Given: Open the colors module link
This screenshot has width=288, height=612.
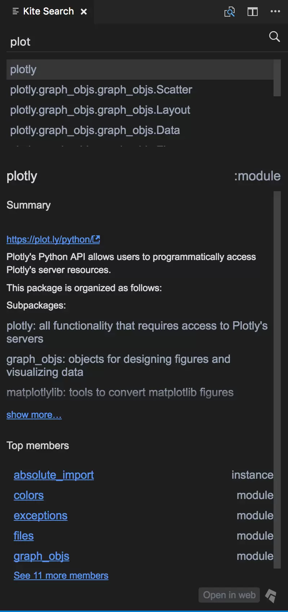Looking at the screenshot, I should click(x=29, y=495).
